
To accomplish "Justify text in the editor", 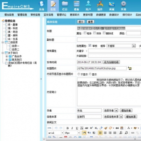I will tap(115, 133).
